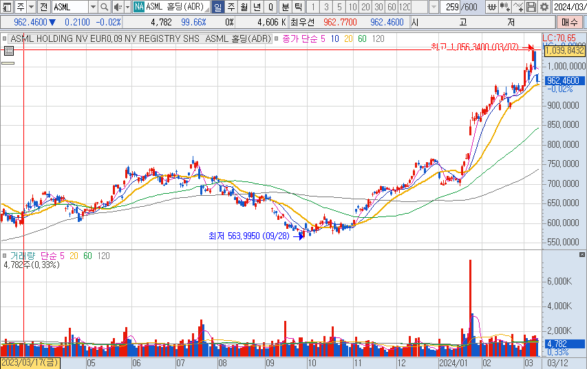Click the 2024/01 label on time axis

click(x=453, y=363)
